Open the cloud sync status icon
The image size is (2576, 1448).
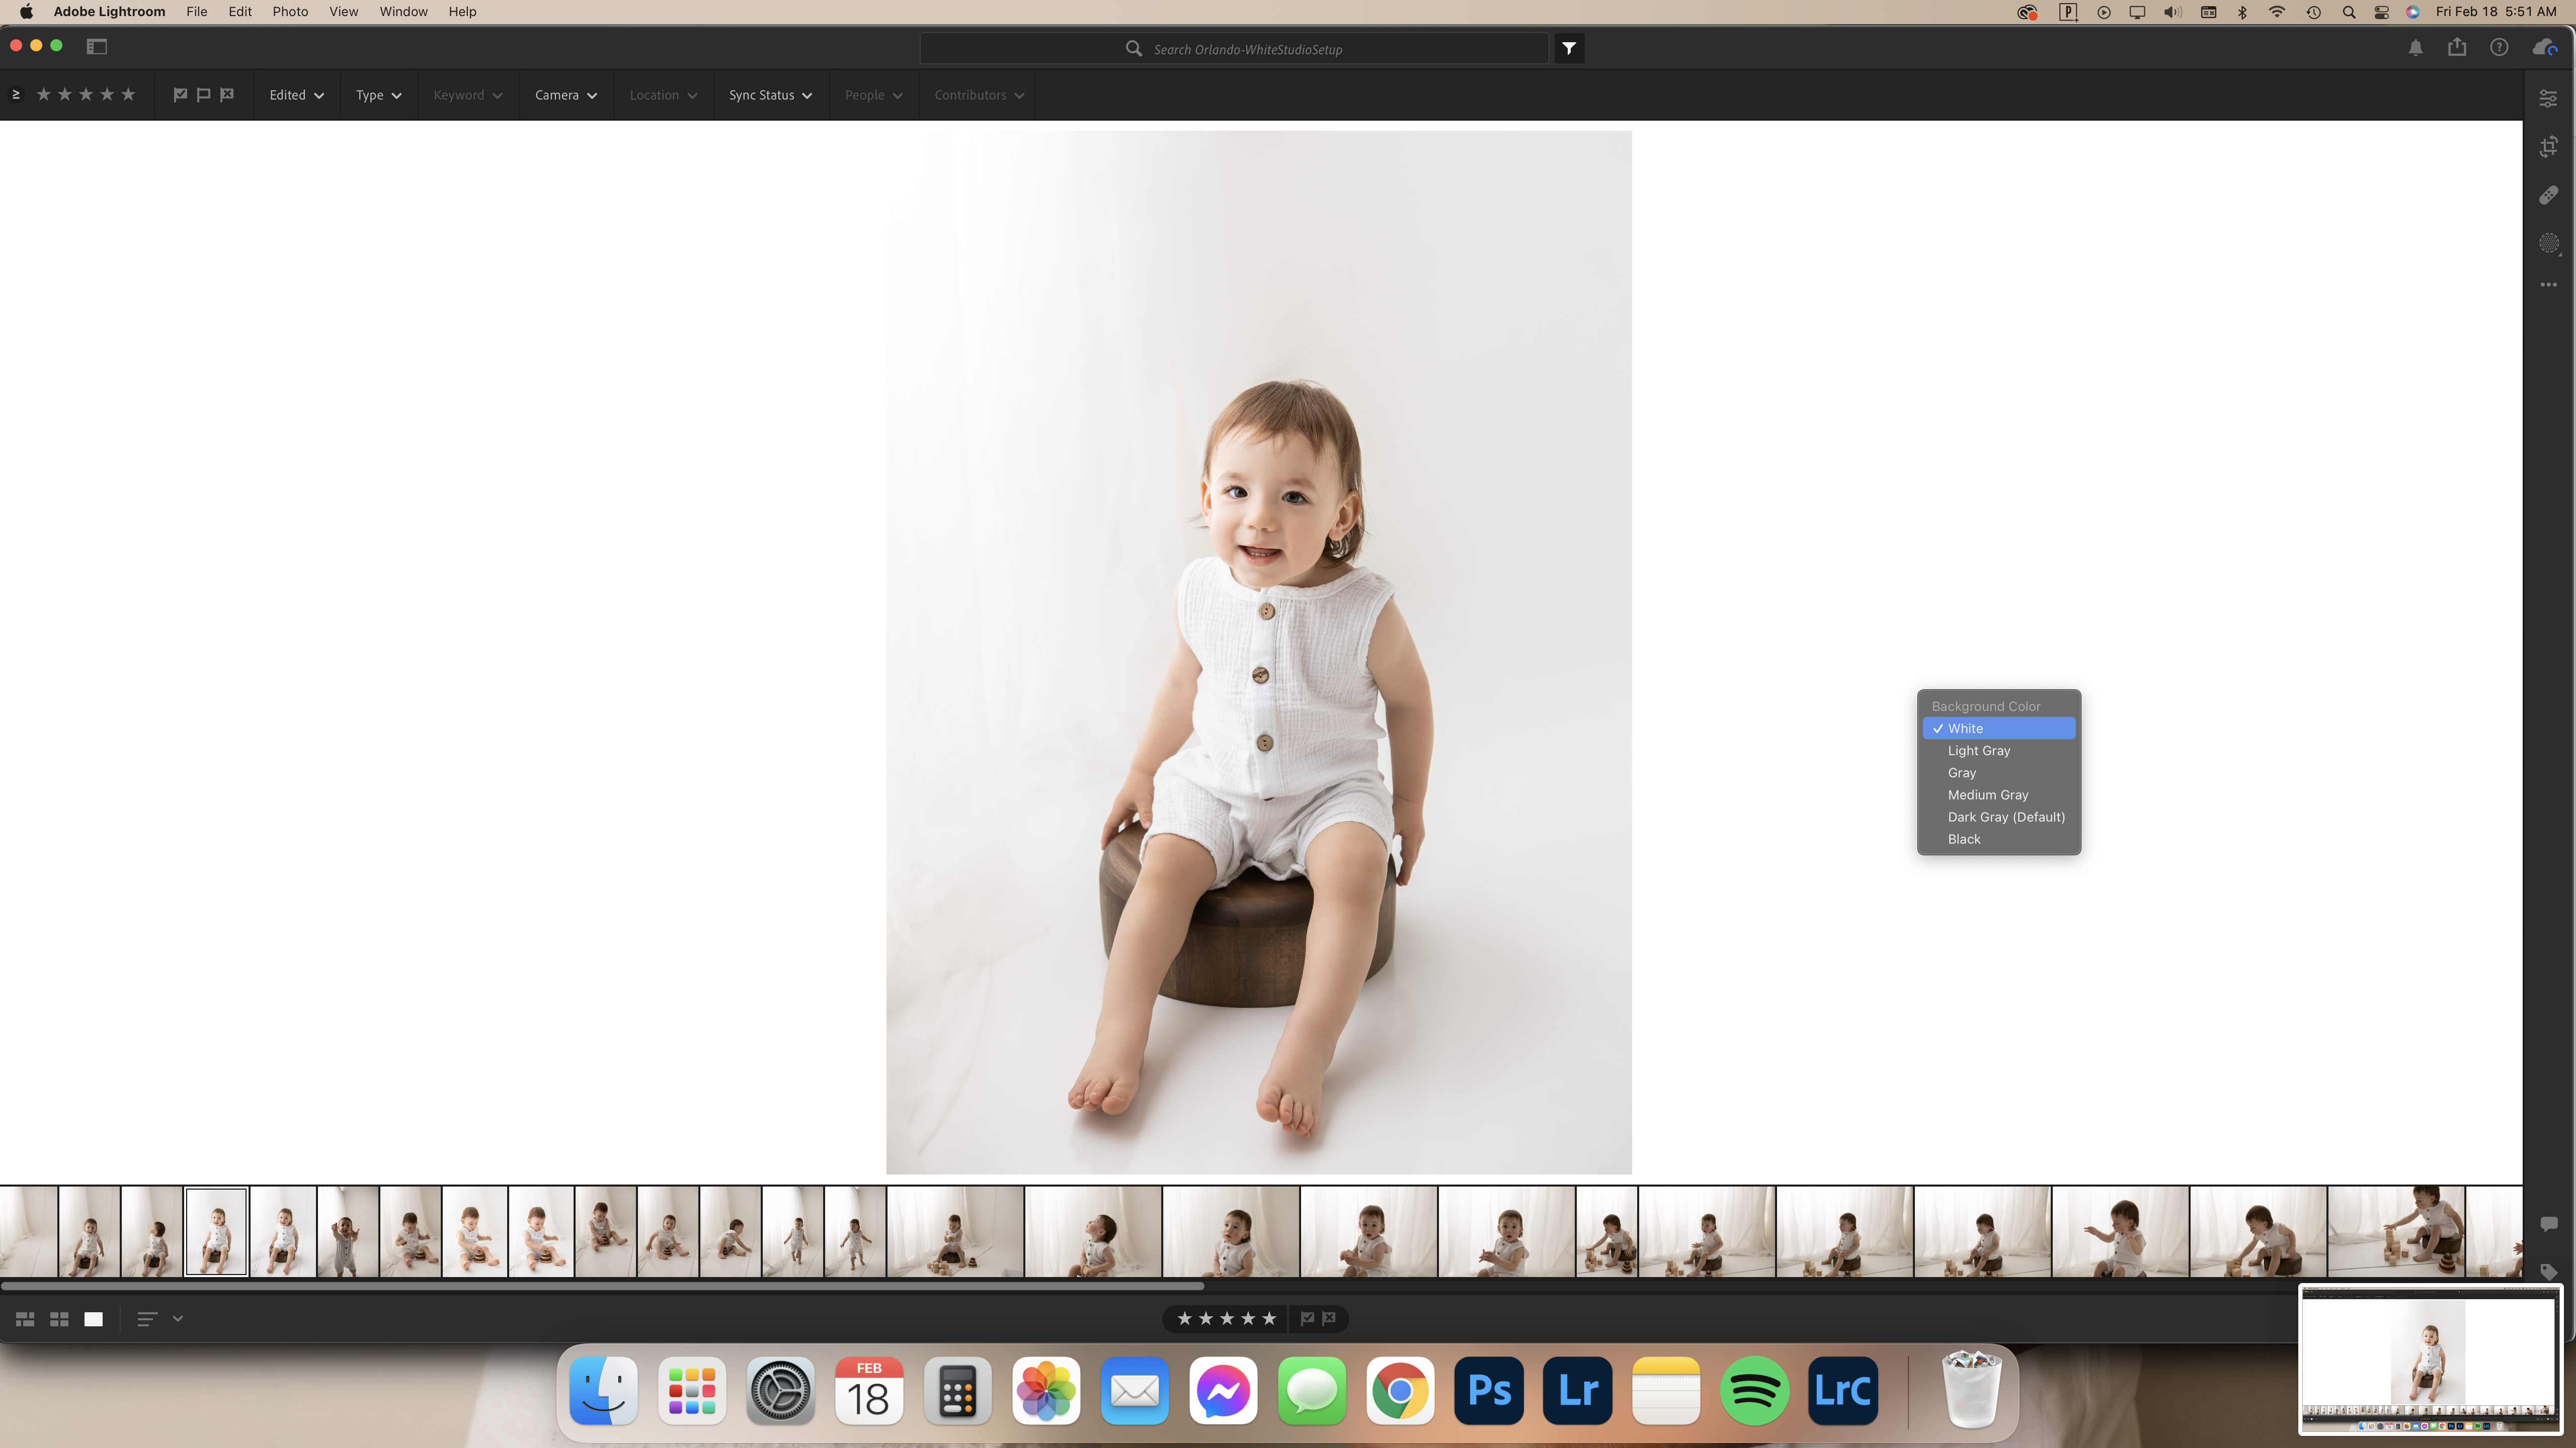point(2544,48)
